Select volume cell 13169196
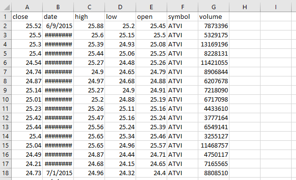The width and height of the screenshot is (296, 180). point(213,44)
